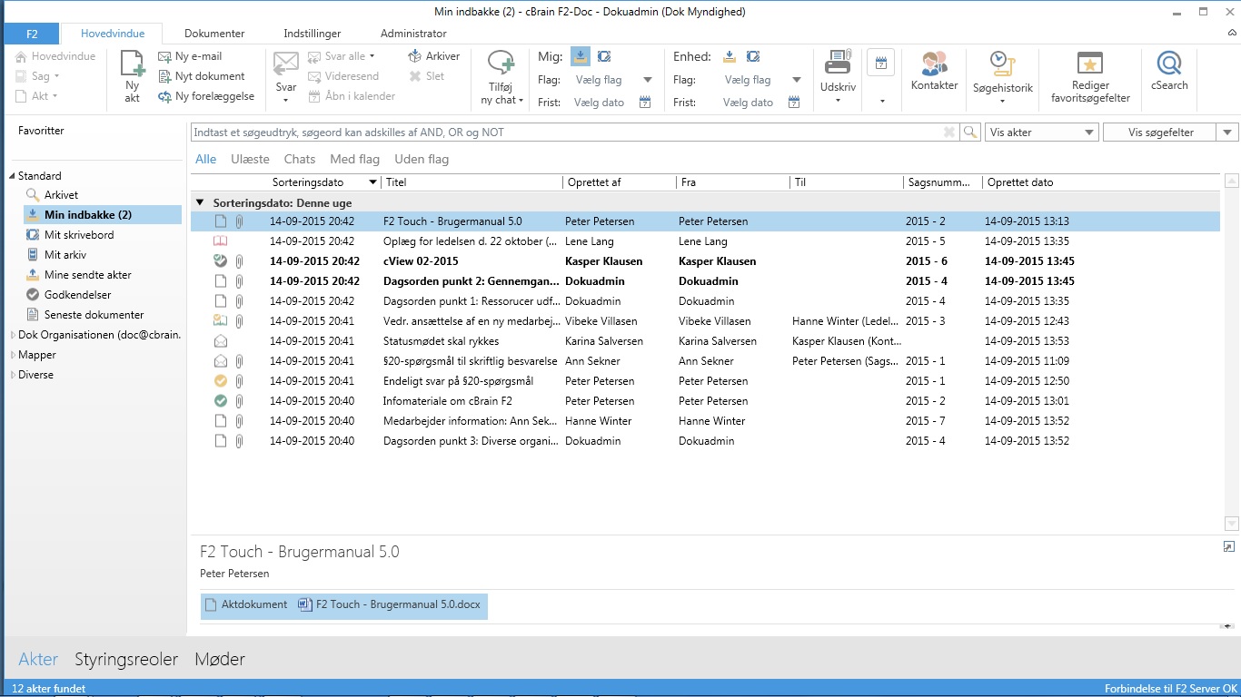Select Statusmødet skal rykkes row
Viewport: 1241px width, 697px height.
click(x=705, y=341)
